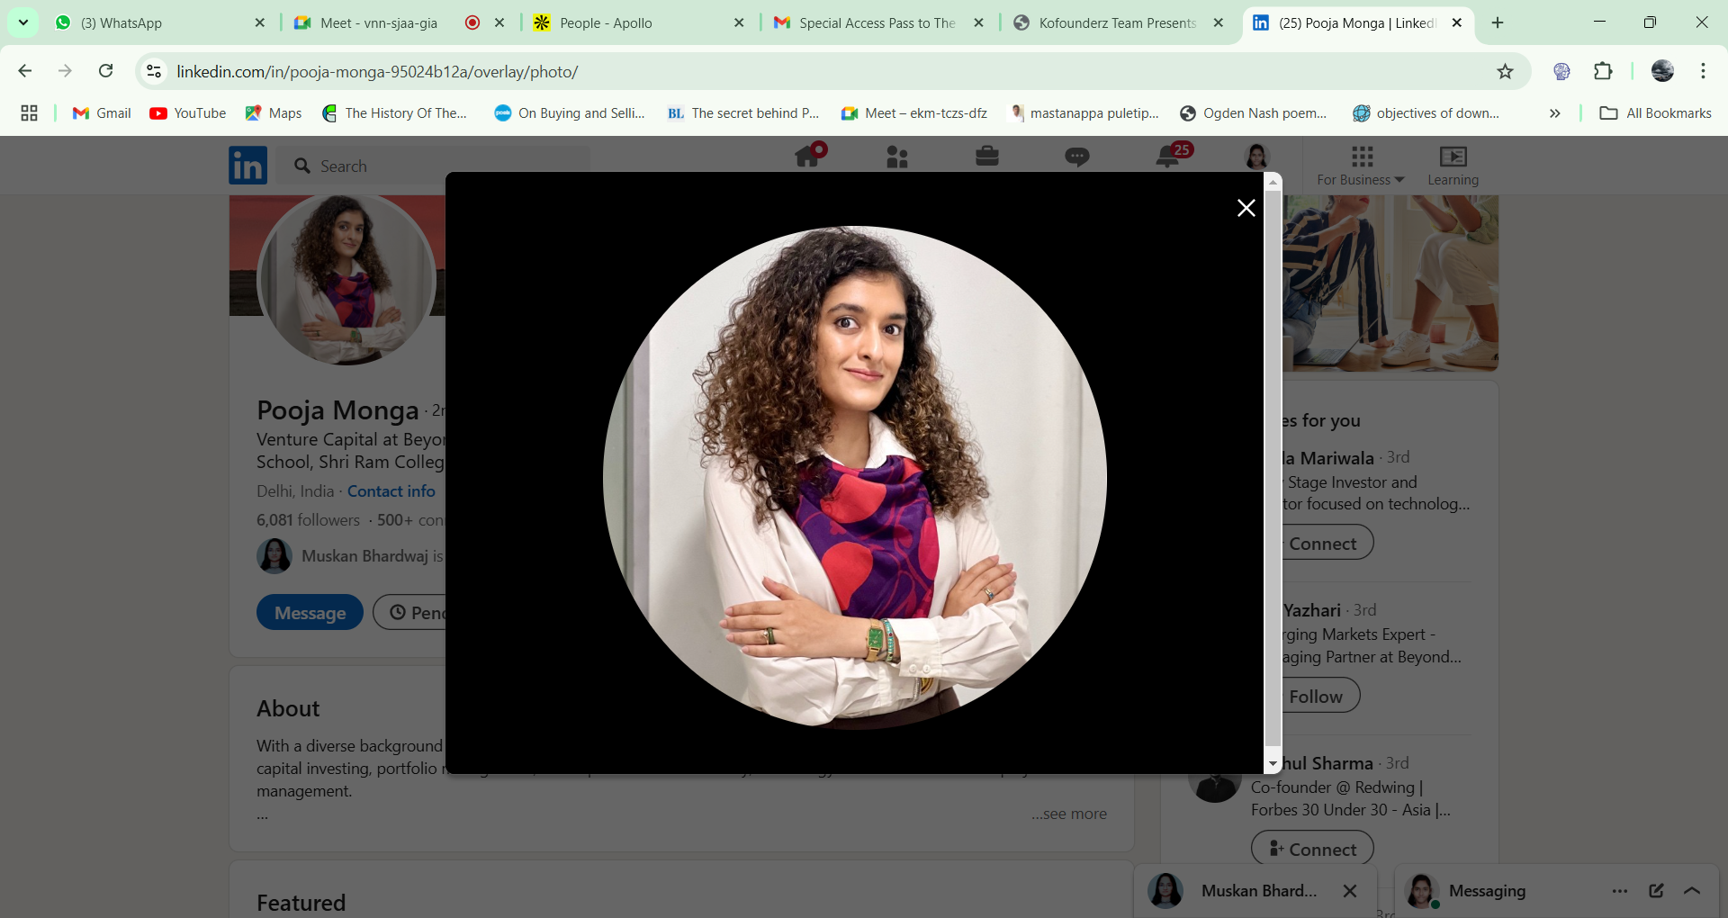Open All Bookmarks folder
The height and width of the screenshot is (918, 1728).
click(1656, 113)
